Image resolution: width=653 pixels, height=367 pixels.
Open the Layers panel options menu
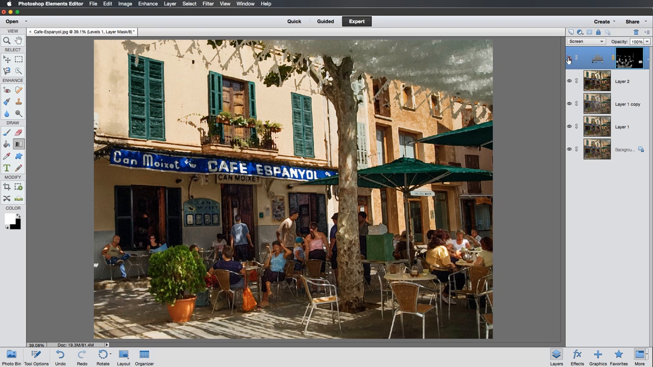point(647,32)
